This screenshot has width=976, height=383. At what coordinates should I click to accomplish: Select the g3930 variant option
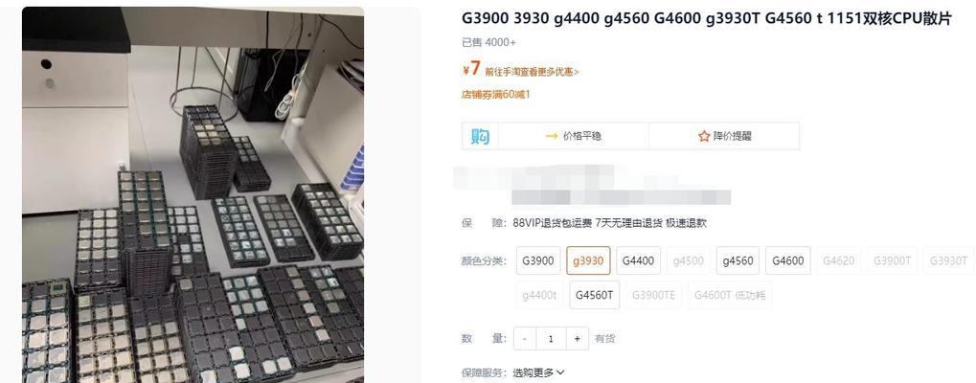(588, 260)
